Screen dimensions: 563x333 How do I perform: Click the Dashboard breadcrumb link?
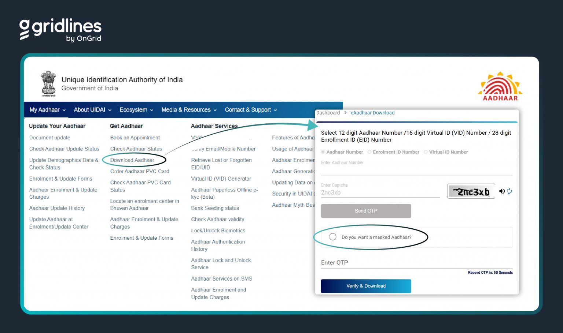tap(328, 113)
